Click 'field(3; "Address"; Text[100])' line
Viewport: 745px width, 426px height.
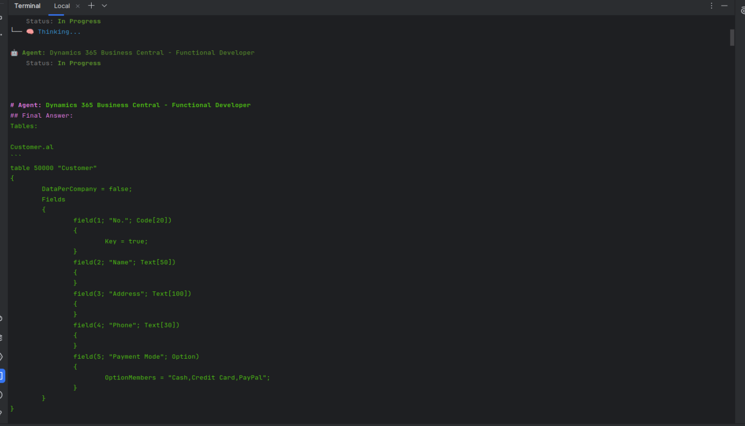pyautogui.click(x=132, y=294)
